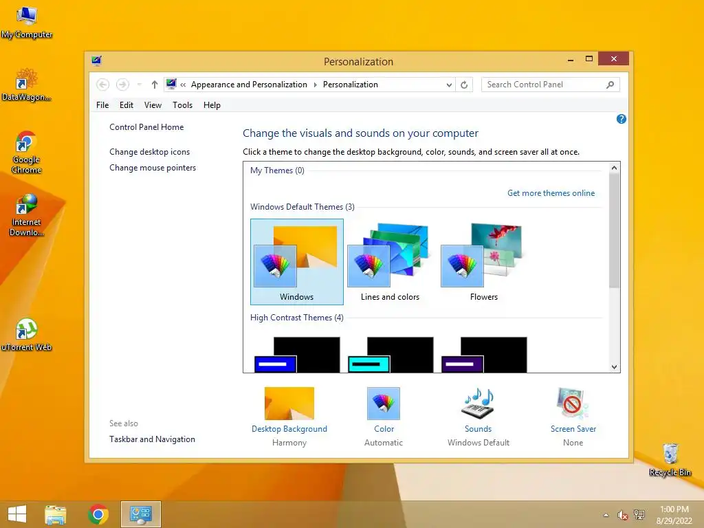Expand the address bar history dropdown
Image resolution: width=704 pixels, height=528 pixels.
448,85
